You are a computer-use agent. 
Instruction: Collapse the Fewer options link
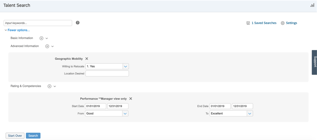coord(18,30)
